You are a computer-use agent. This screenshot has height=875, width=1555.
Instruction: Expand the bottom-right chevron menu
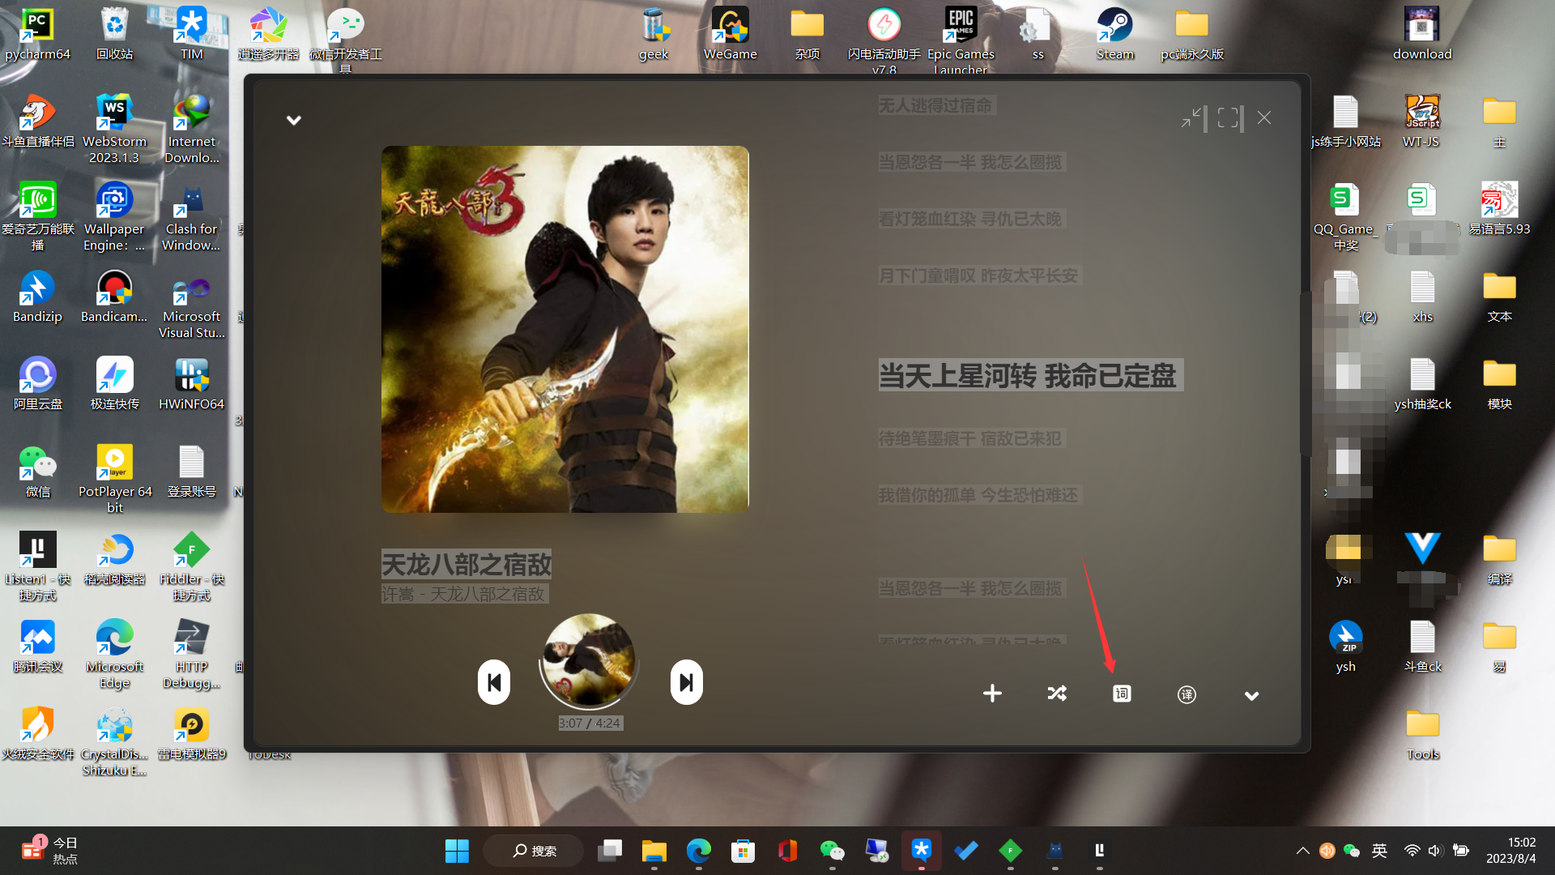(x=1251, y=696)
